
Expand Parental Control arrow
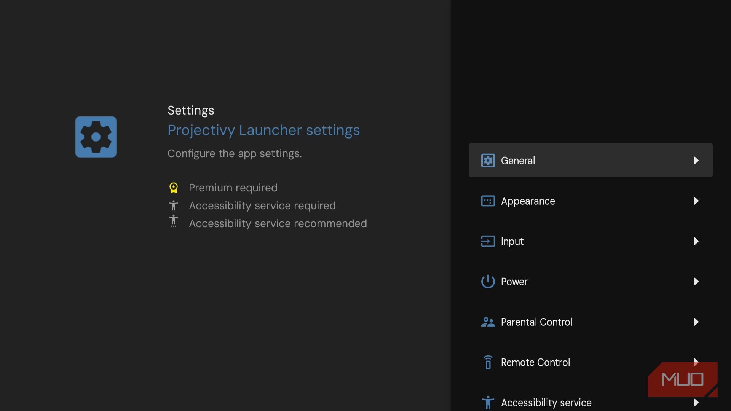(x=696, y=322)
